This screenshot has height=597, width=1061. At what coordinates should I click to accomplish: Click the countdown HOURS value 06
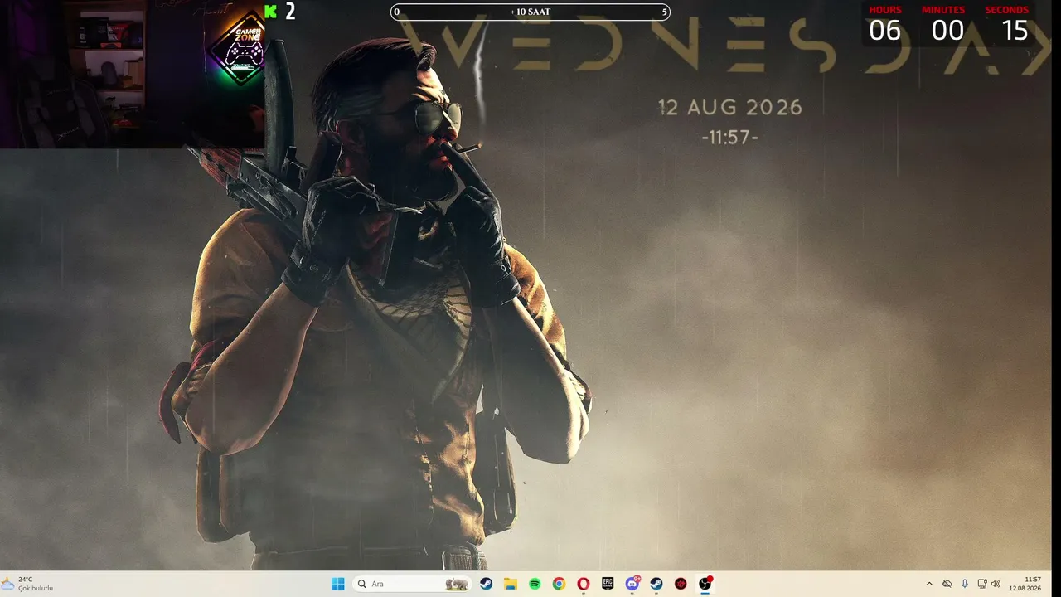pos(884,31)
